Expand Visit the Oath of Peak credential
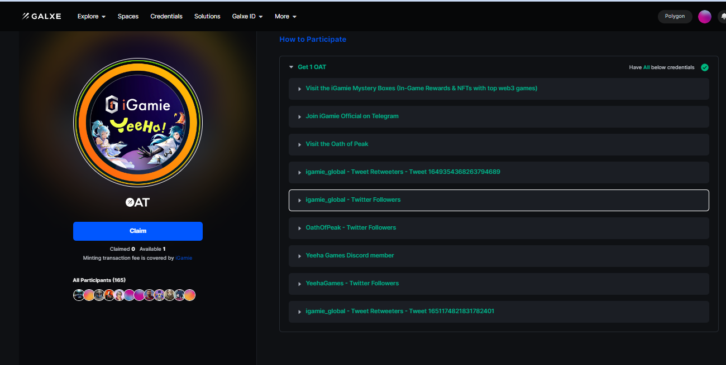 pos(499,144)
